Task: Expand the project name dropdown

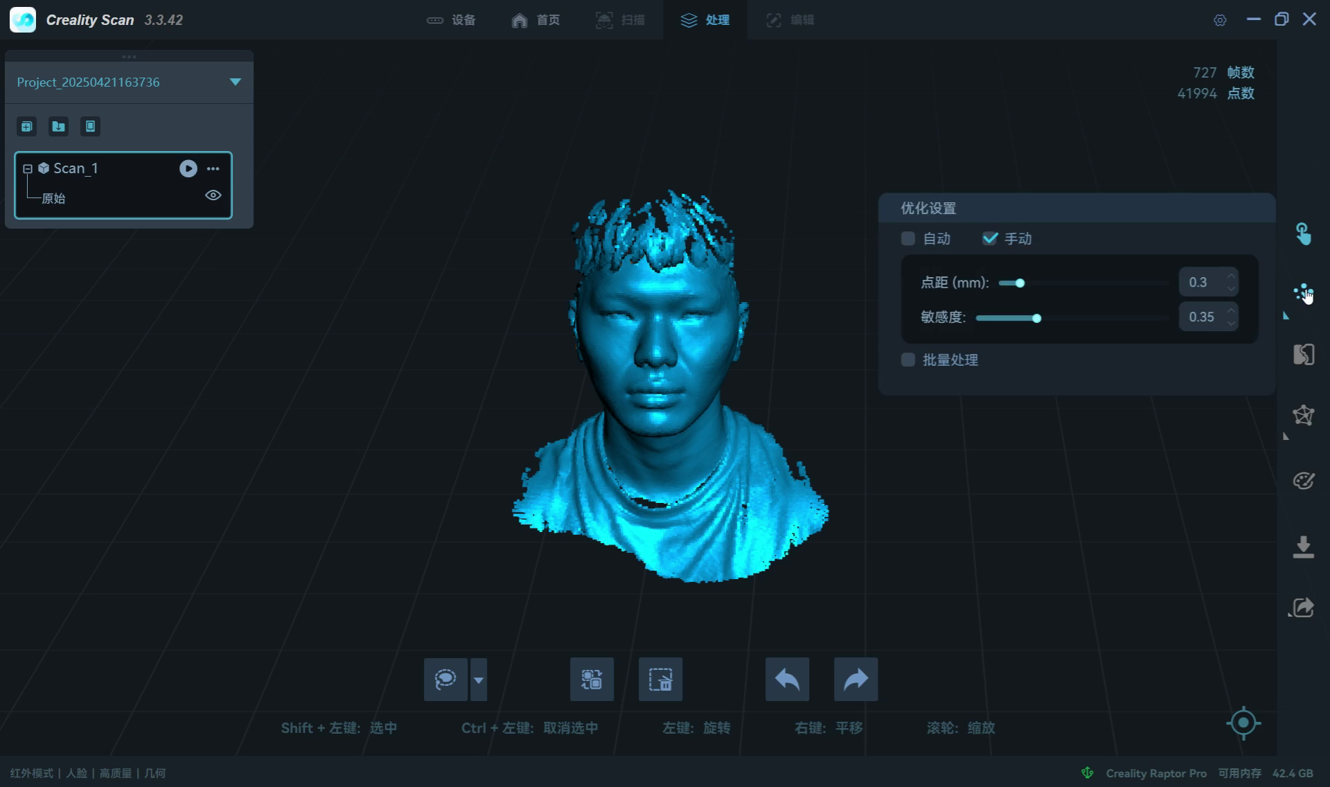Action: point(236,82)
